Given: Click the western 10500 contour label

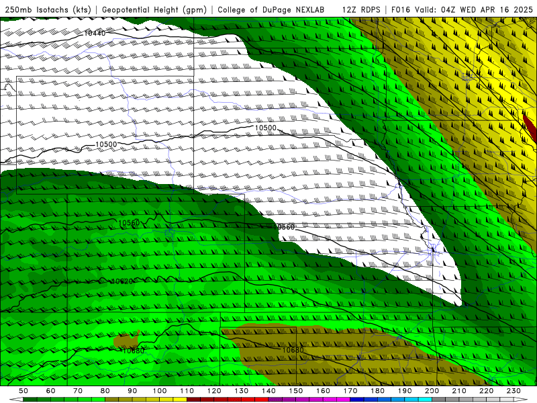Looking at the screenshot, I should [x=106, y=144].
